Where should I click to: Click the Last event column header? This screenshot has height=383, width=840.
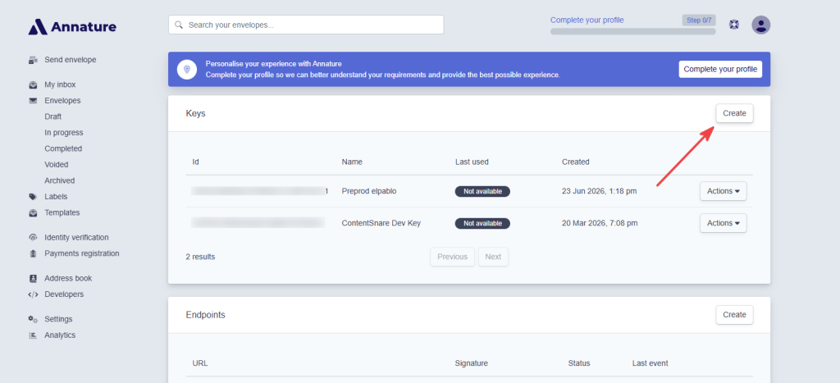pos(650,363)
